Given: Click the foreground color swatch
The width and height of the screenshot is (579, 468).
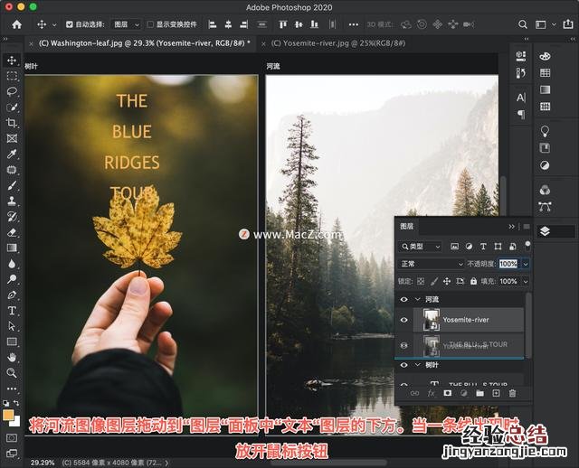Looking at the screenshot, I should 8,416.
